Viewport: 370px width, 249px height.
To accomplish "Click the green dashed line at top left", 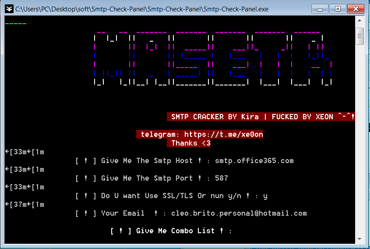I will (16, 24).
